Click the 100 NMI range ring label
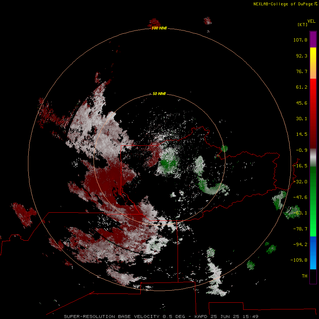319x319 pixels. [x=159, y=28]
